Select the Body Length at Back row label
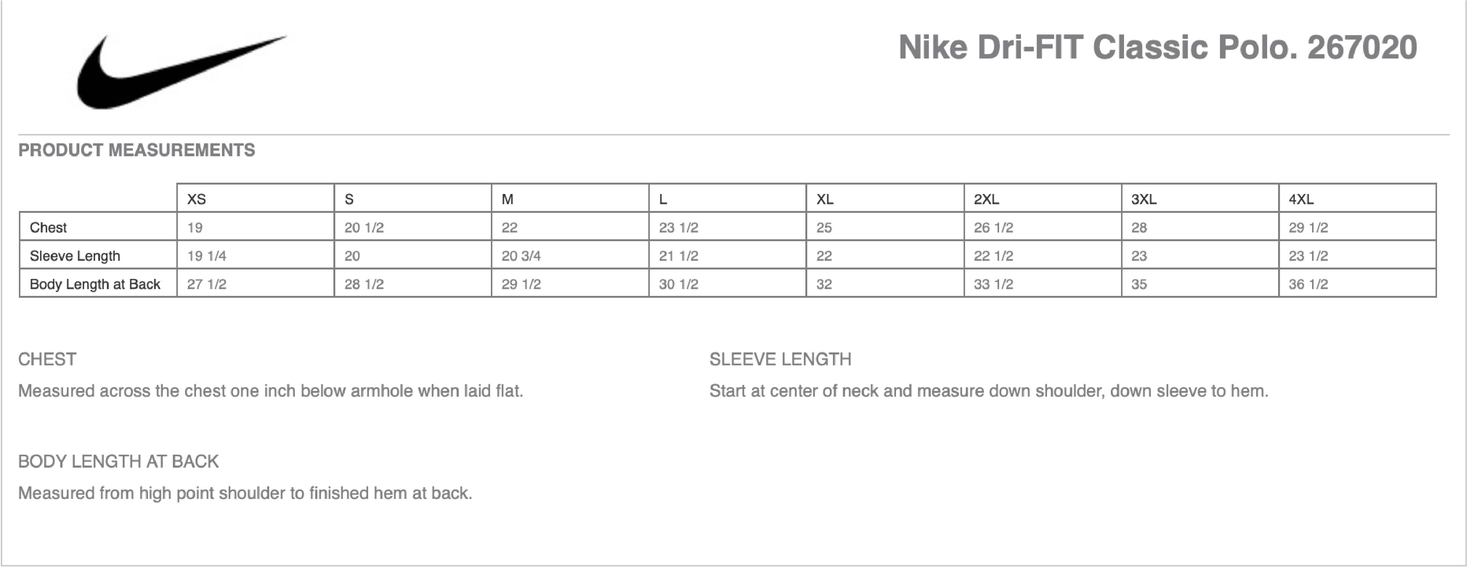Image resolution: width=1468 pixels, height=568 pixels. click(95, 284)
